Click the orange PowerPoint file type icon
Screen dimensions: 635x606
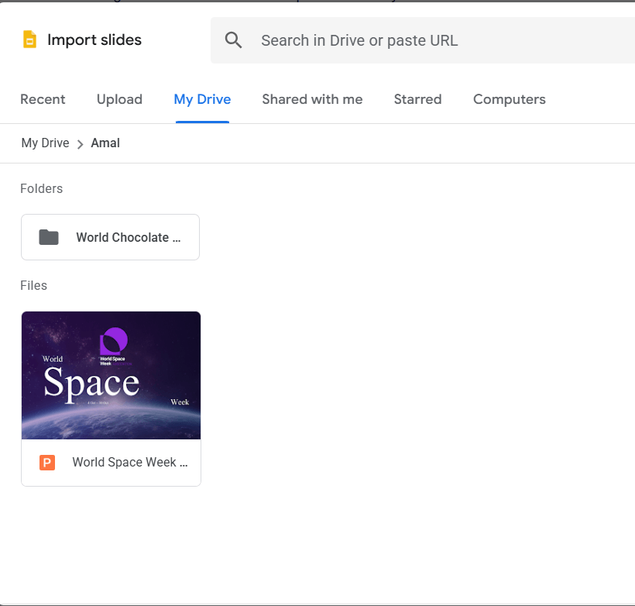47,463
